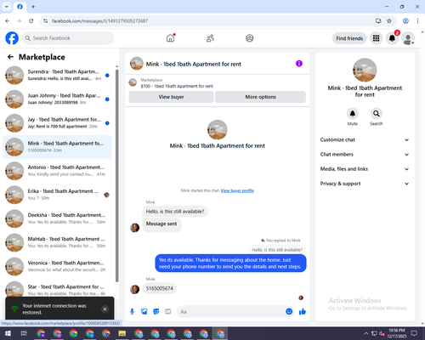Click the $700 Marketplace listing row
Screen dimensions: 425x340
[x=218, y=83]
